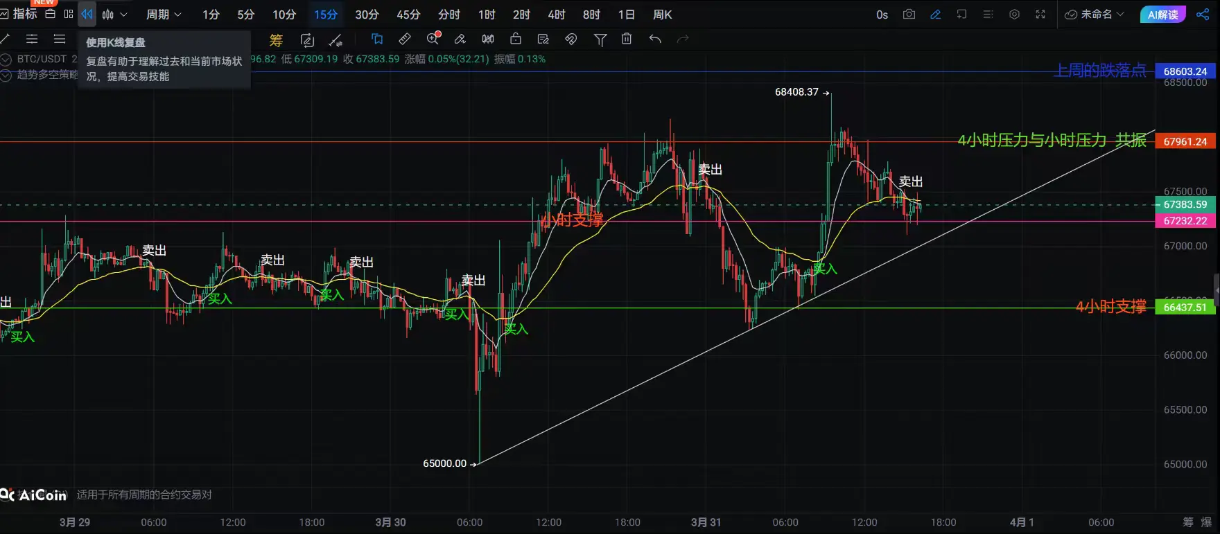Click the note-edit card icon
The height and width of the screenshot is (534, 1220).
pyautogui.click(x=543, y=39)
